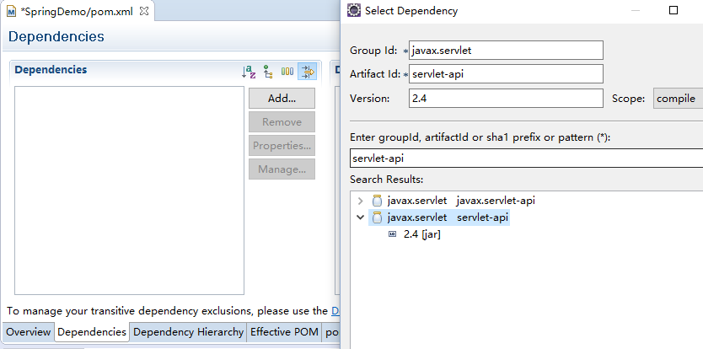Click the Dependencies section header title
Image resolution: width=703 pixels, height=349 pixels.
pyautogui.click(x=51, y=69)
